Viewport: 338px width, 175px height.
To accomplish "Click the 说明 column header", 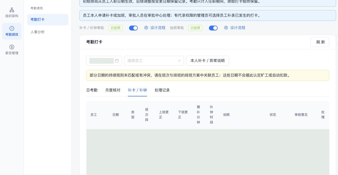I will coord(226,115).
